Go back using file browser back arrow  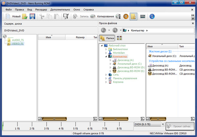[103, 30]
